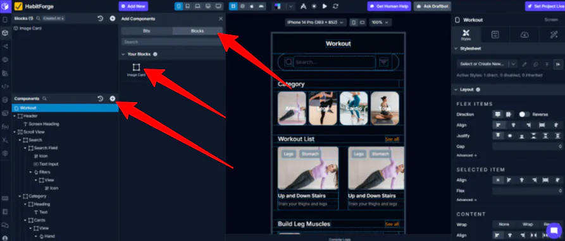Collapse the Your Blocks section
The image size is (565, 241).
tap(123, 54)
